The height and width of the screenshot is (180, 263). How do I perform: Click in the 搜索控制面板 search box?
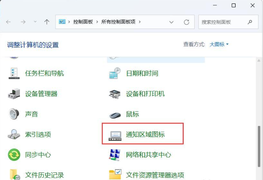pyautogui.click(x=222, y=22)
